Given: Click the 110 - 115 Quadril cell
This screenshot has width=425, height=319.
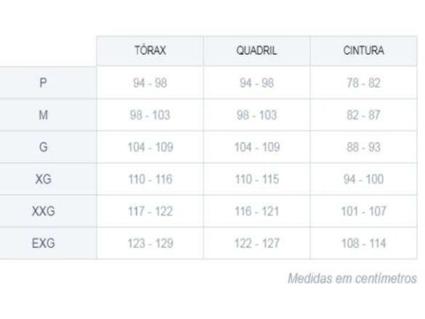Looking at the screenshot, I should (257, 179).
